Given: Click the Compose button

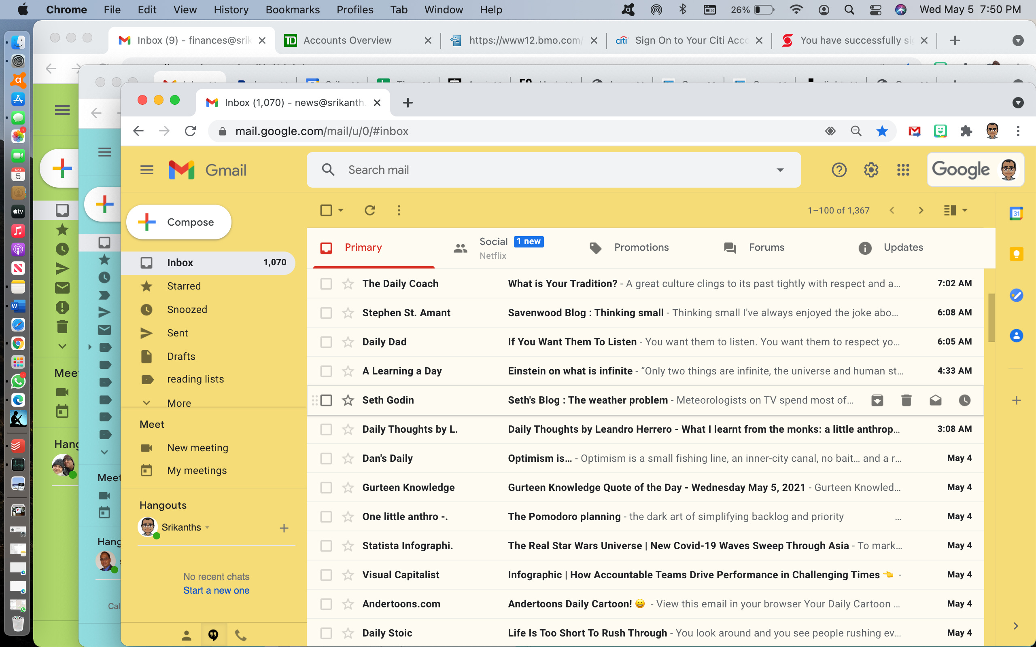Looking at the screenshot, I should tap(179, 222).
